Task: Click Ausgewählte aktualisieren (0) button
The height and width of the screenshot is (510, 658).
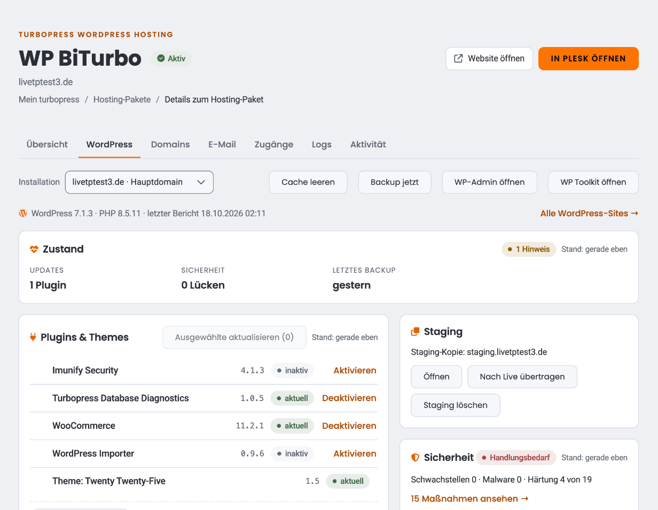Action: pyautogui.click(x=234, y=338)
